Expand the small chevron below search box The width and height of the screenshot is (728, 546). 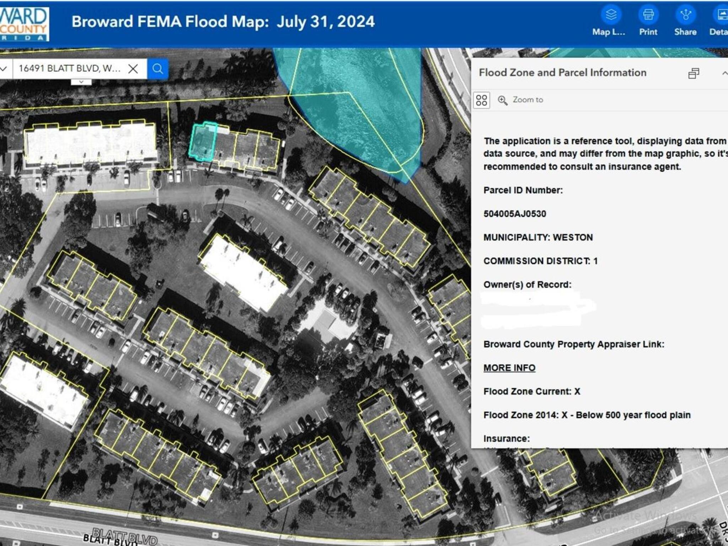(x=81, y=82)
